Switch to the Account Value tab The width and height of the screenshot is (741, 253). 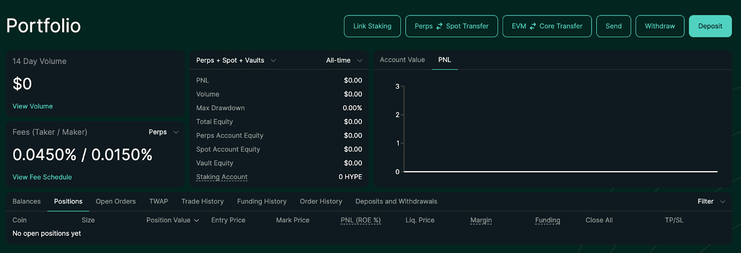pos(402,60)
